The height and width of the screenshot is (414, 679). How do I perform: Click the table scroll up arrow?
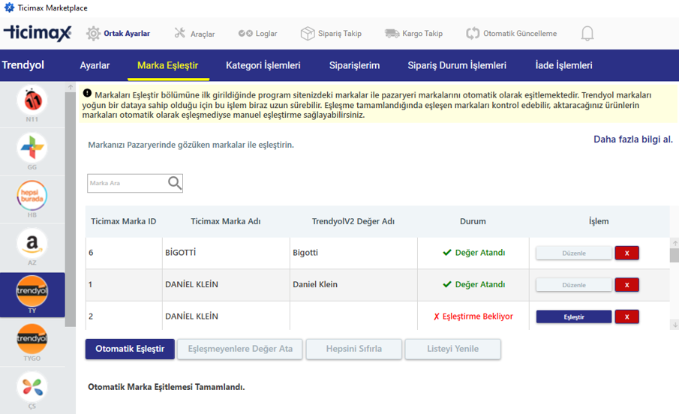point(674,243)
